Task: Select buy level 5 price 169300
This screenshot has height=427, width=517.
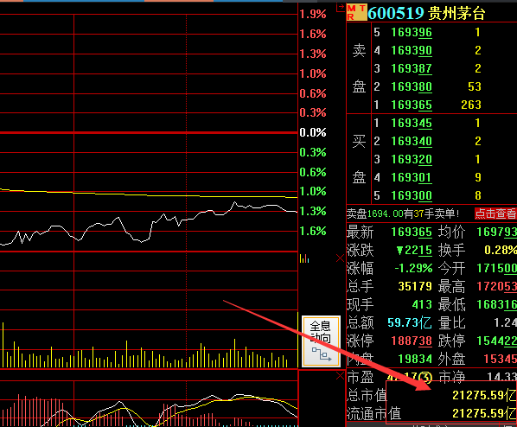Action: point(412,195)
